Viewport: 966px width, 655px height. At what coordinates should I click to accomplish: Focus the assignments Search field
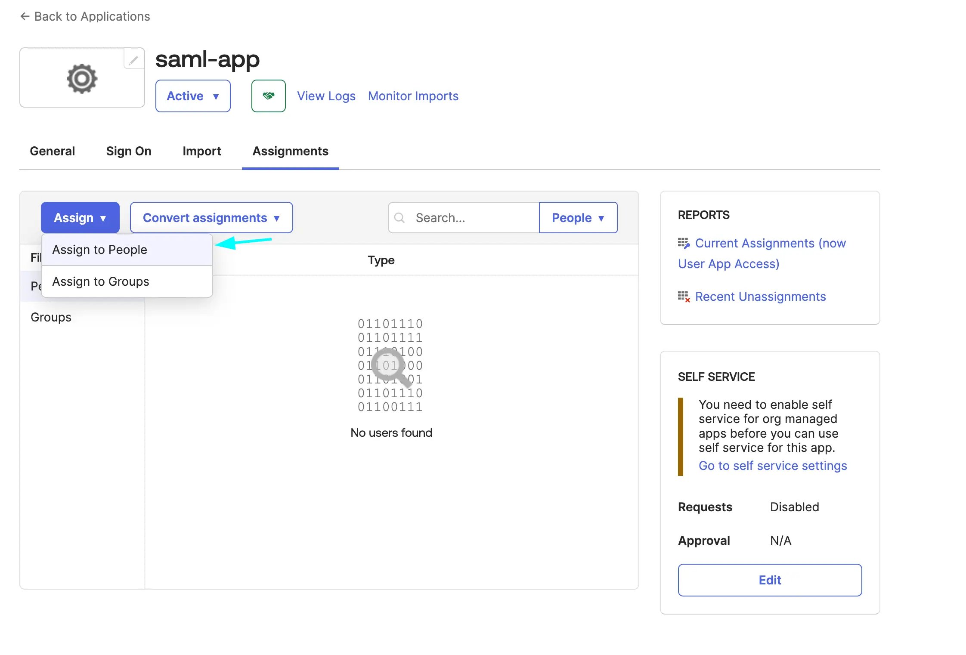464,218
